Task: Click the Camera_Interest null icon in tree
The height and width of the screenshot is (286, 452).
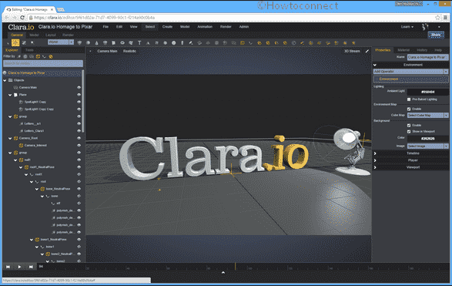Action: click(21, 146)
